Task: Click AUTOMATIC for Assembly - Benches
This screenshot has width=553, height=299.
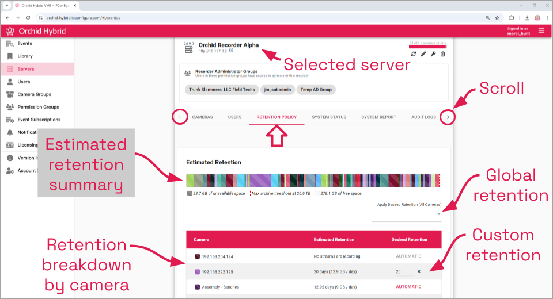Action: coord(408,287)
